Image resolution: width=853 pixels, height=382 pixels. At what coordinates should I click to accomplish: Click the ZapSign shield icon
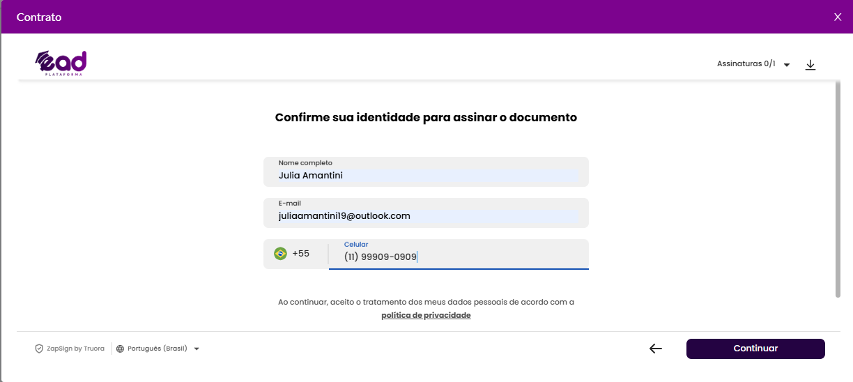coord(39,349)
